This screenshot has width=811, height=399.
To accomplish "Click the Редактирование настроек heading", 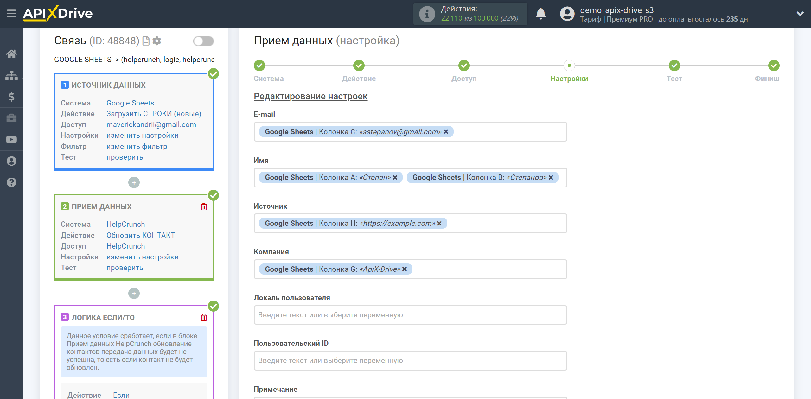I will pos(310,96).
